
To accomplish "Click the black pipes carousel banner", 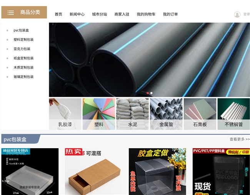I will pyautogui.click(x=149, y=60).
